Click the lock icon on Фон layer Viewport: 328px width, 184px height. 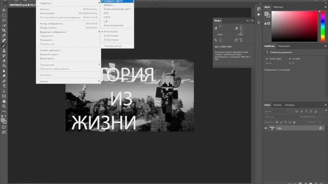320,128
